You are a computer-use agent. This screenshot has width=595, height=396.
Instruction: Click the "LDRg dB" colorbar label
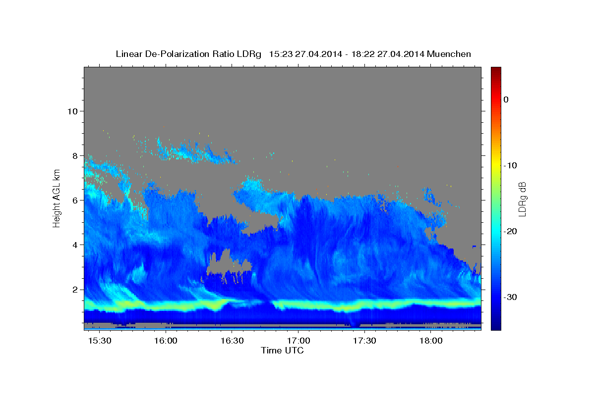point(522,199)
